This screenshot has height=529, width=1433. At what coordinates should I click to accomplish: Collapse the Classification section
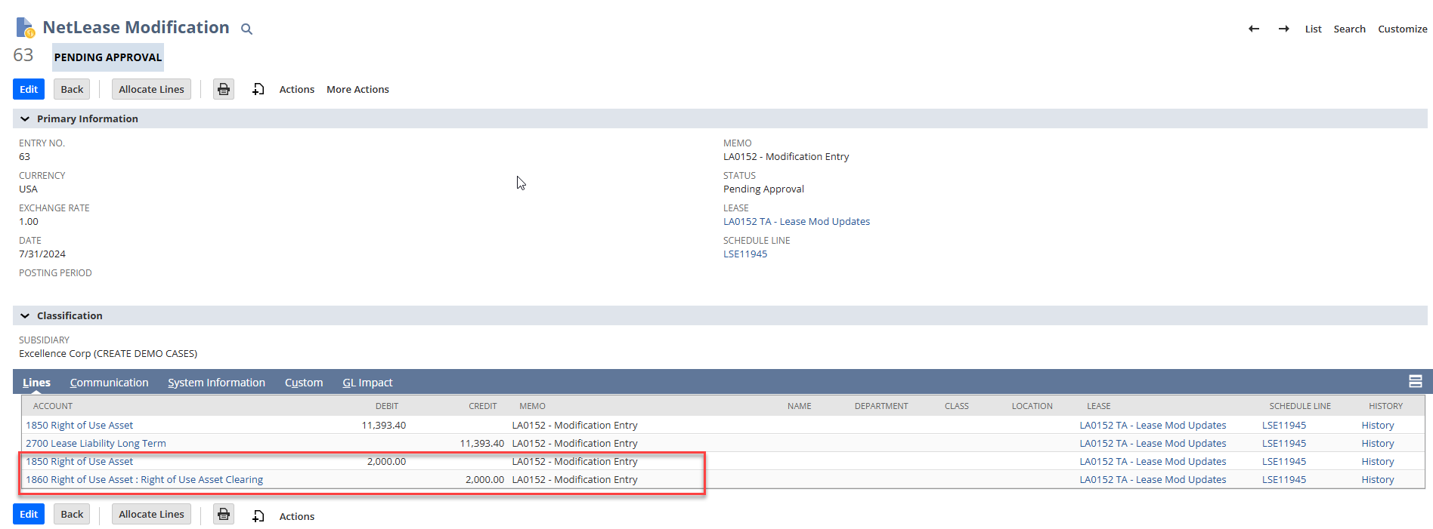pyautogui.click(x=25, y=315)
